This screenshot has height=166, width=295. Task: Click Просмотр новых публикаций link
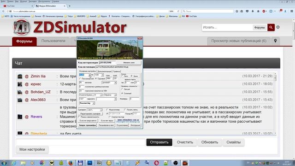click(x=239, y=41)
